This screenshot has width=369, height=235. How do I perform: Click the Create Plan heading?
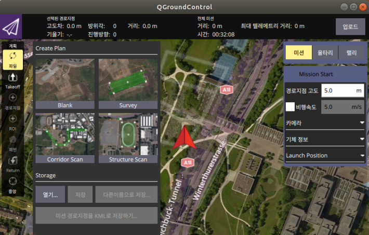tap(50, 48)
